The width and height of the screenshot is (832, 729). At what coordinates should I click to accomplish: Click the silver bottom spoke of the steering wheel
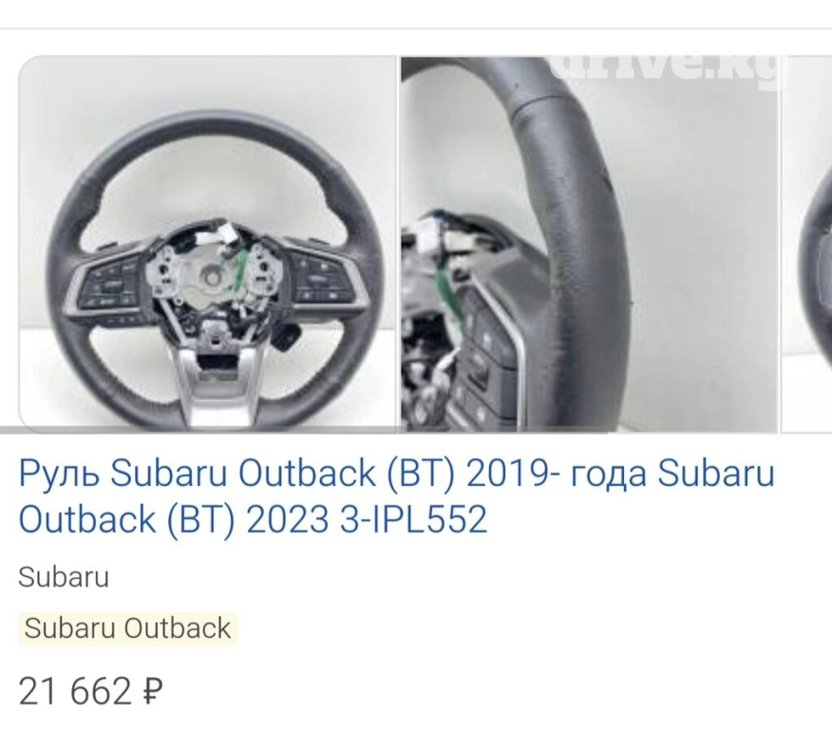[x=215, y=386]
